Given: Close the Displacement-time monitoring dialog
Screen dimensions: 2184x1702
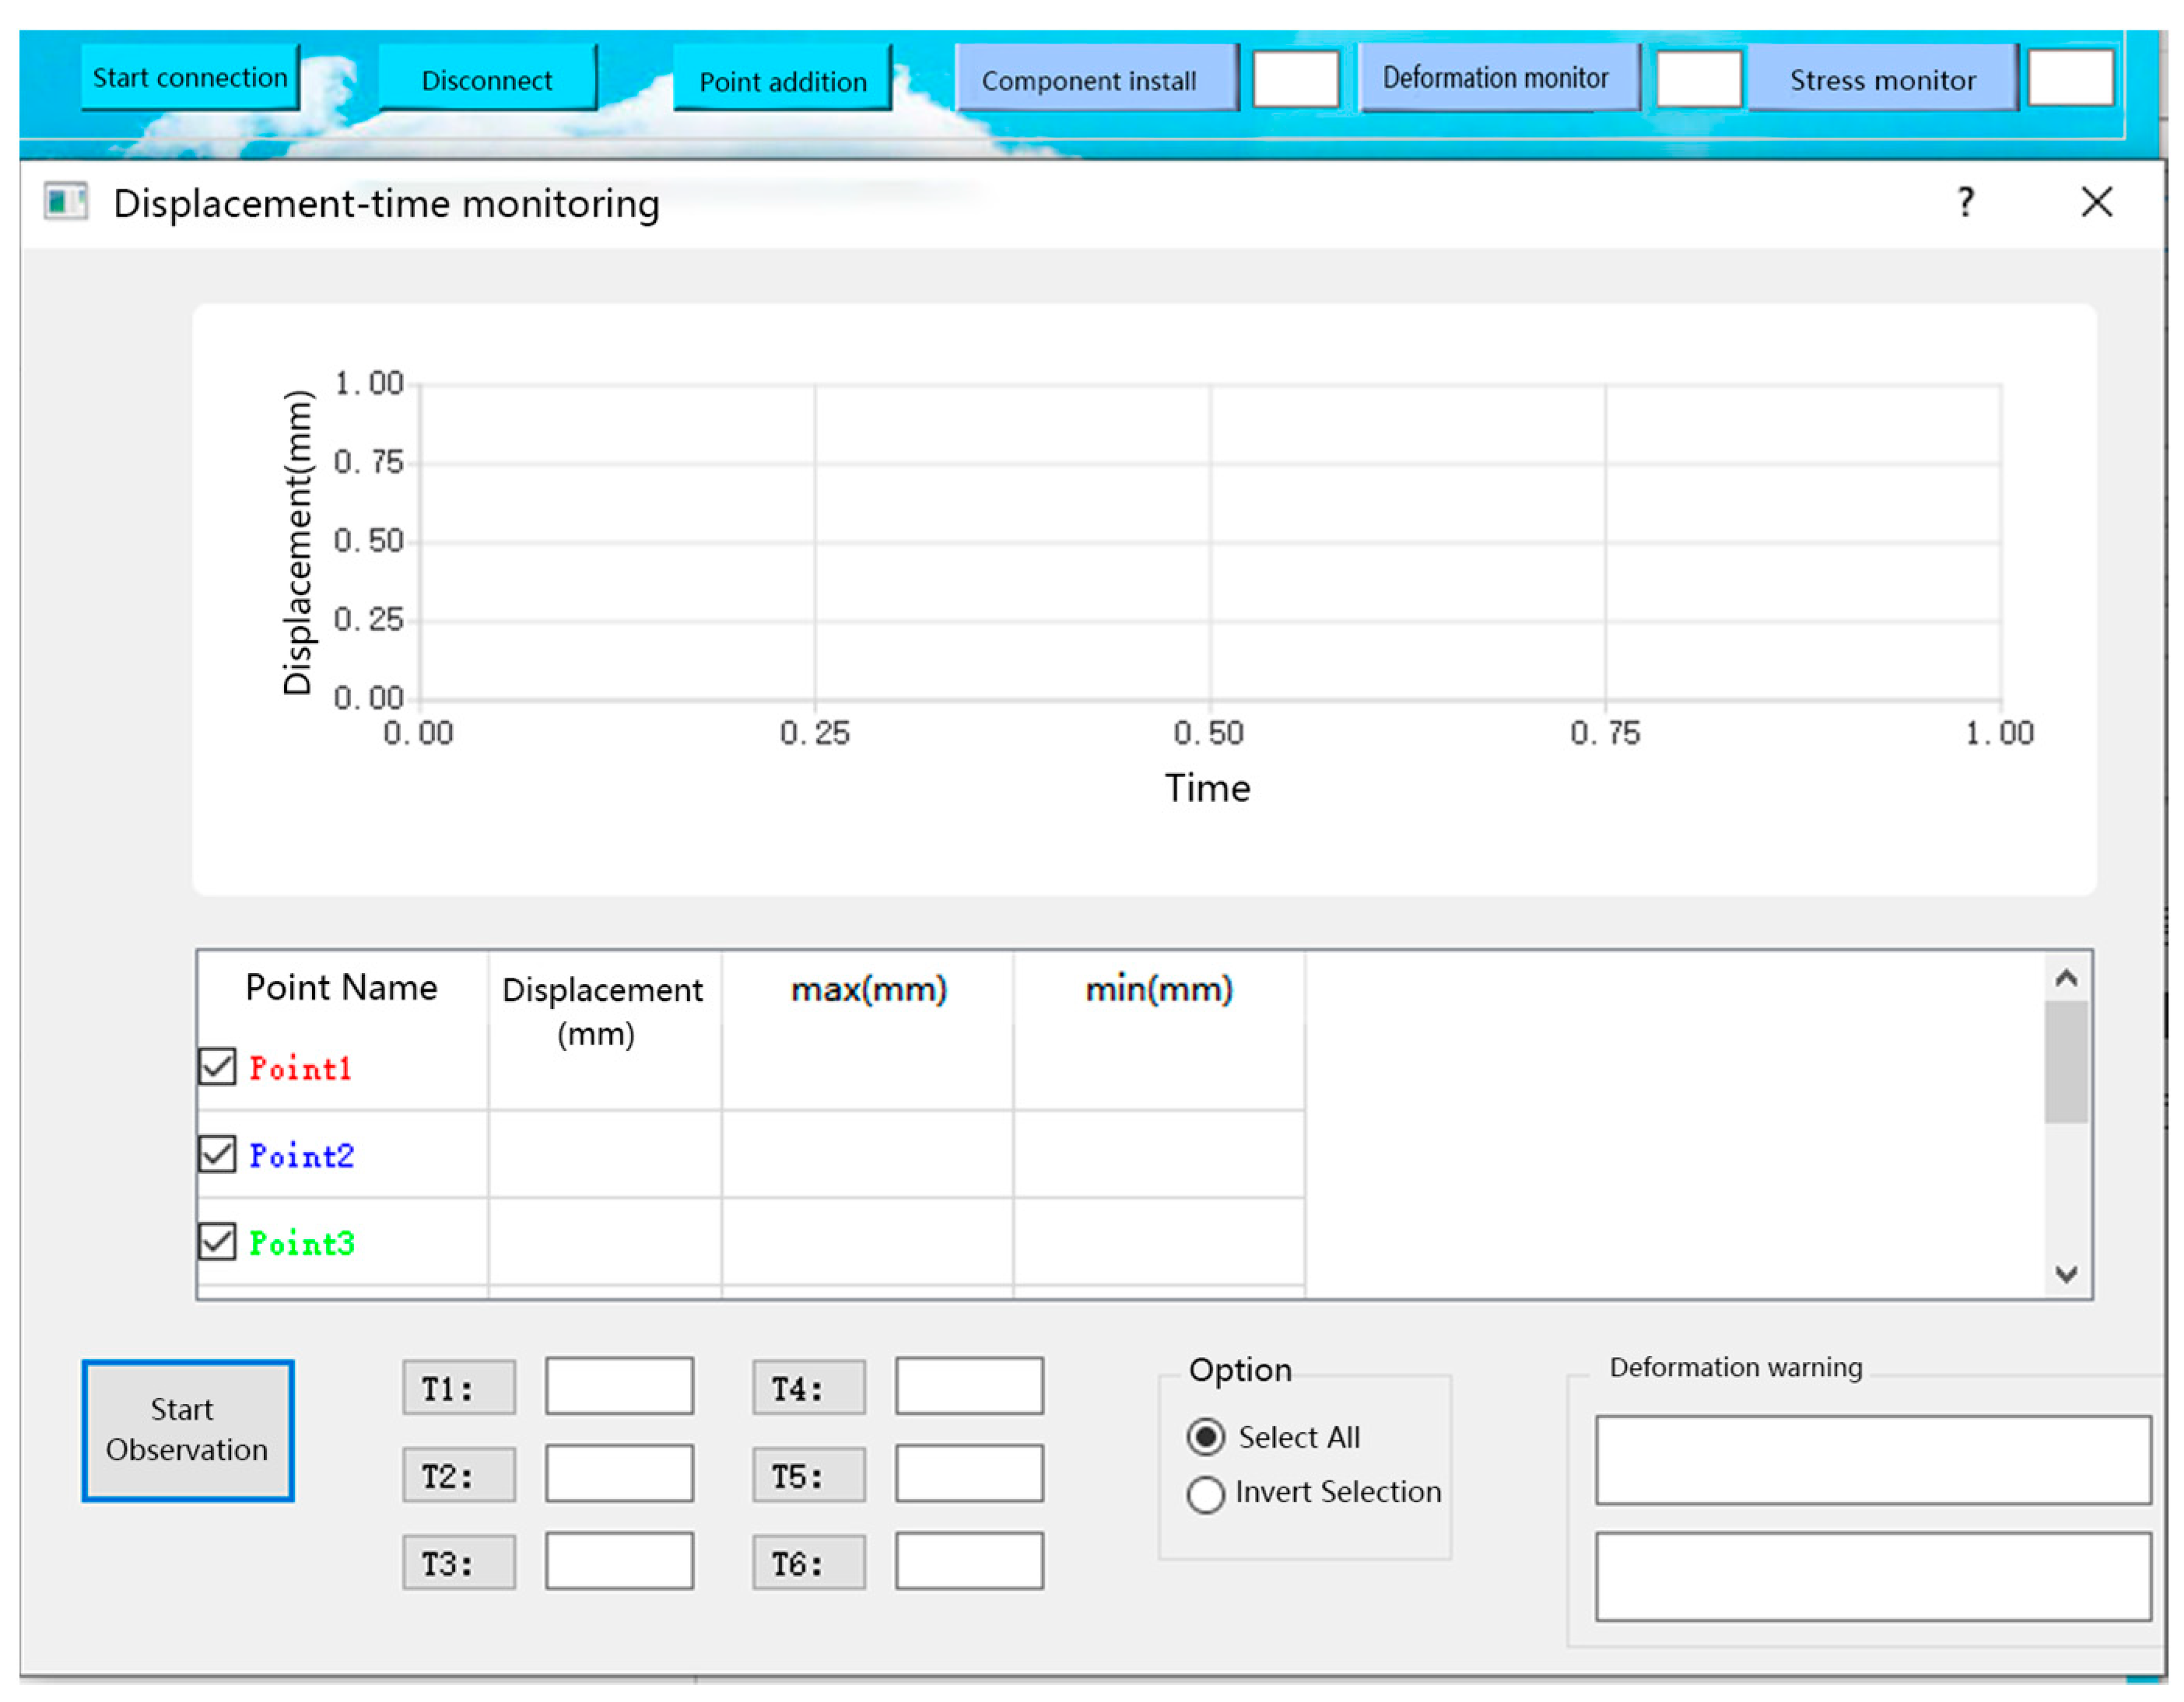Looking at the screenshot, I should point(2097,203).
